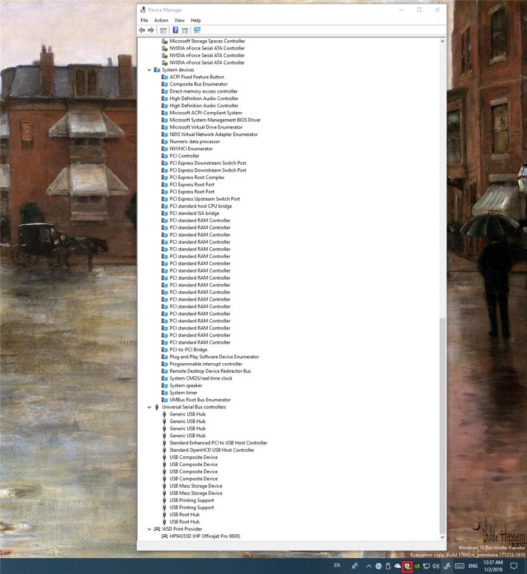The height and width of the screenshot is (574, 527).
Task: Toggle the Show/Hide Action Pane toolbar icon
Action: [185, 30]
